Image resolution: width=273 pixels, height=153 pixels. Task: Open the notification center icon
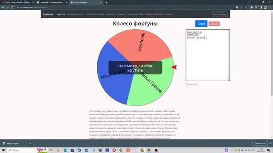tap(268, 150)
